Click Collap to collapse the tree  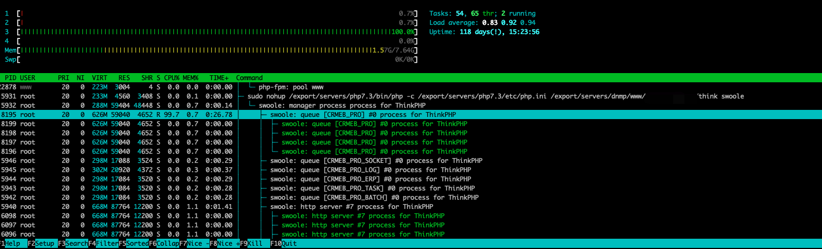(168, 244)
